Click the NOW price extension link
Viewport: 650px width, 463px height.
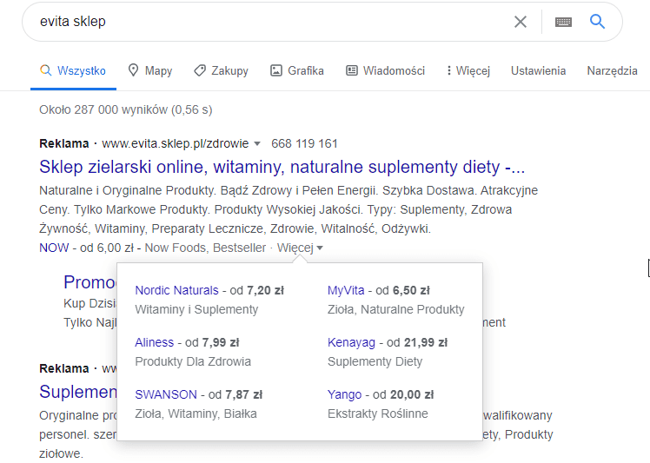click(54, 248)
